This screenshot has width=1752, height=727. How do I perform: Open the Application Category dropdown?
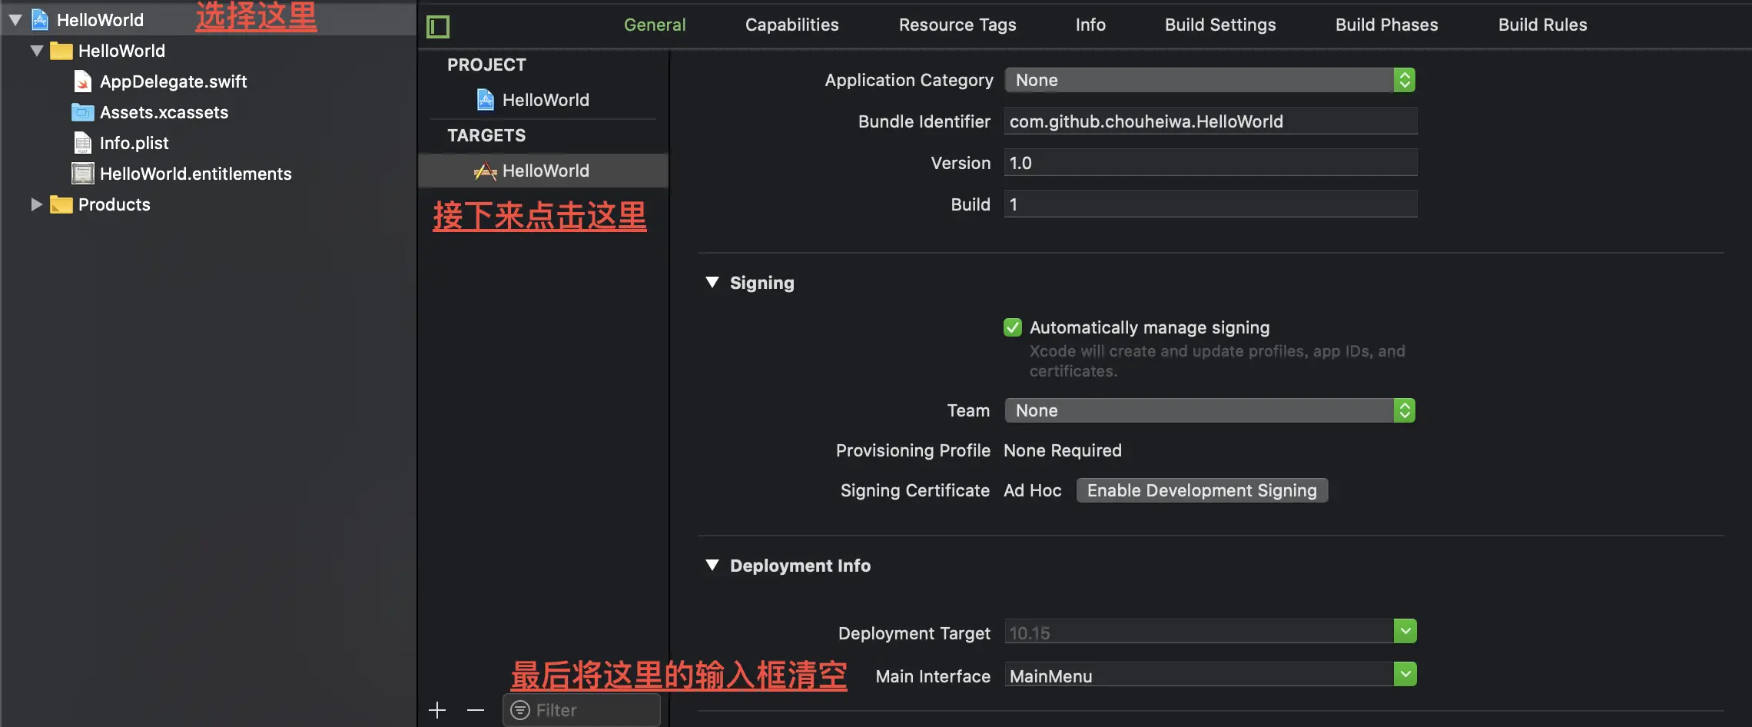point(1405,79)
